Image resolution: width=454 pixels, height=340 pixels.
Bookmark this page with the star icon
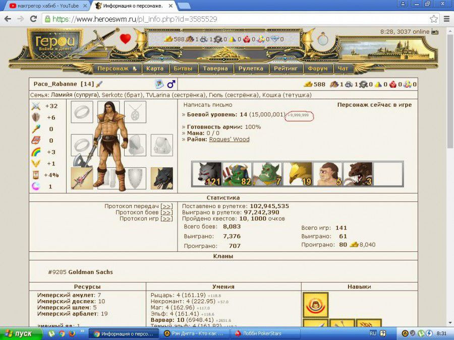(x=433, y=19)
